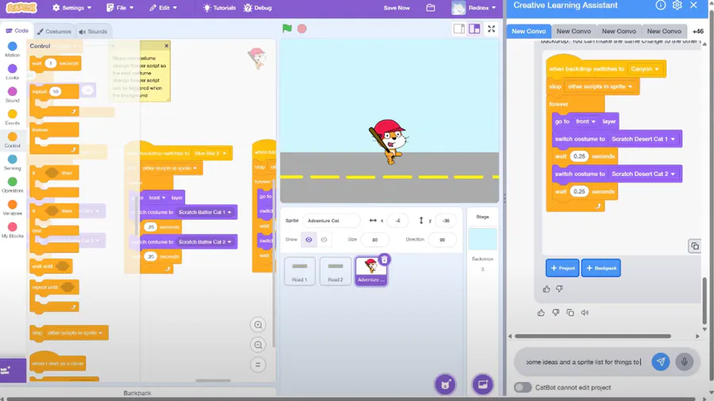
Task: Read the response aloud with speaker icon
Action: pyautogui.click(x=585, y=313)
